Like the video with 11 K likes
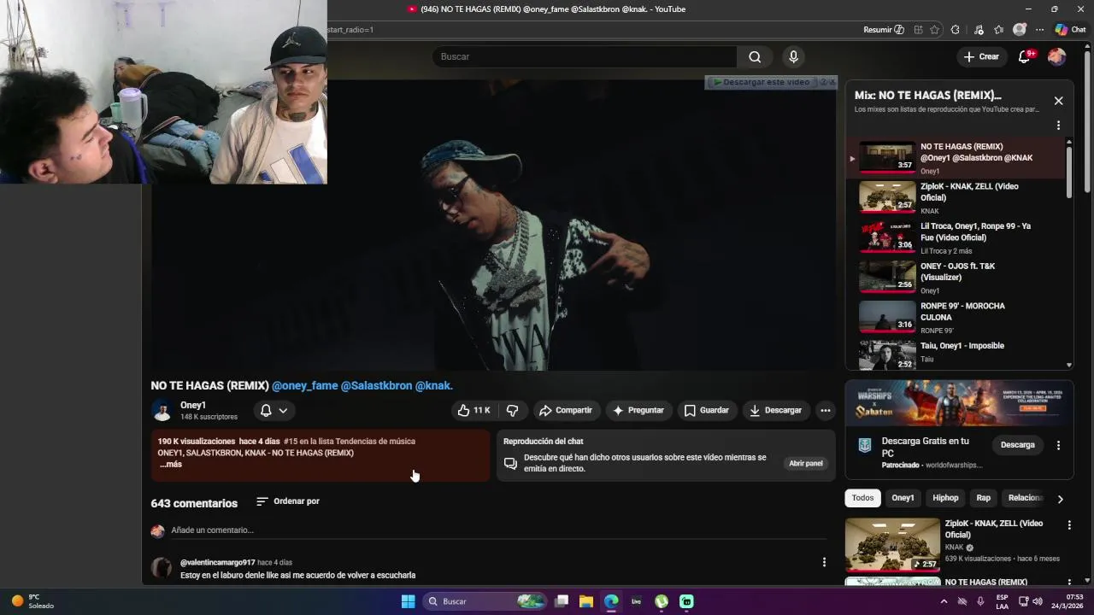1094x615 pixels. (473, 411)
